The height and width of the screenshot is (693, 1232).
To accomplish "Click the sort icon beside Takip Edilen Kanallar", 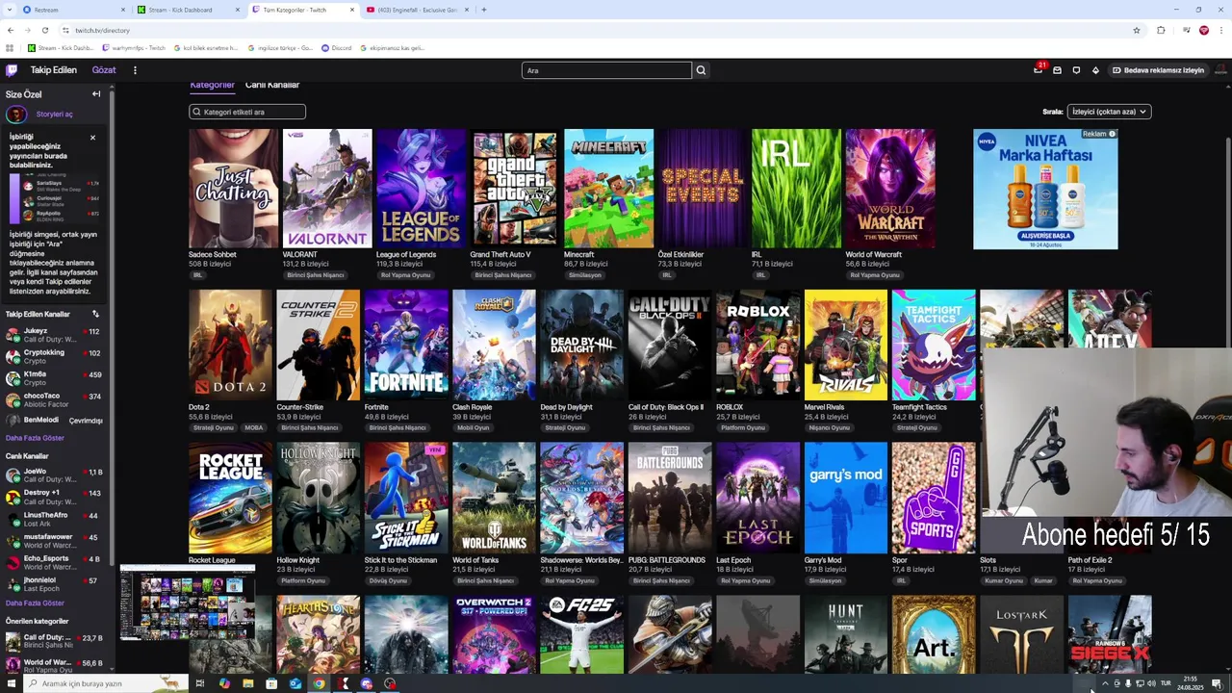I will point(95,314).
